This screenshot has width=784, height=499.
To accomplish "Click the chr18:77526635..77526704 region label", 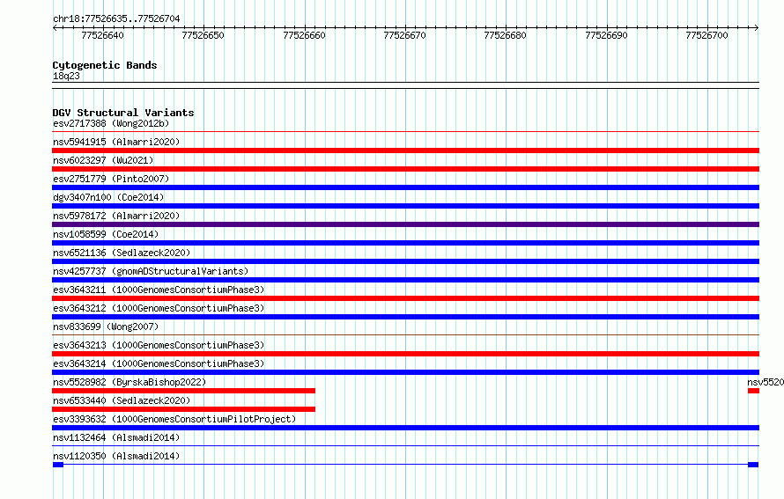I will (116, 18).
